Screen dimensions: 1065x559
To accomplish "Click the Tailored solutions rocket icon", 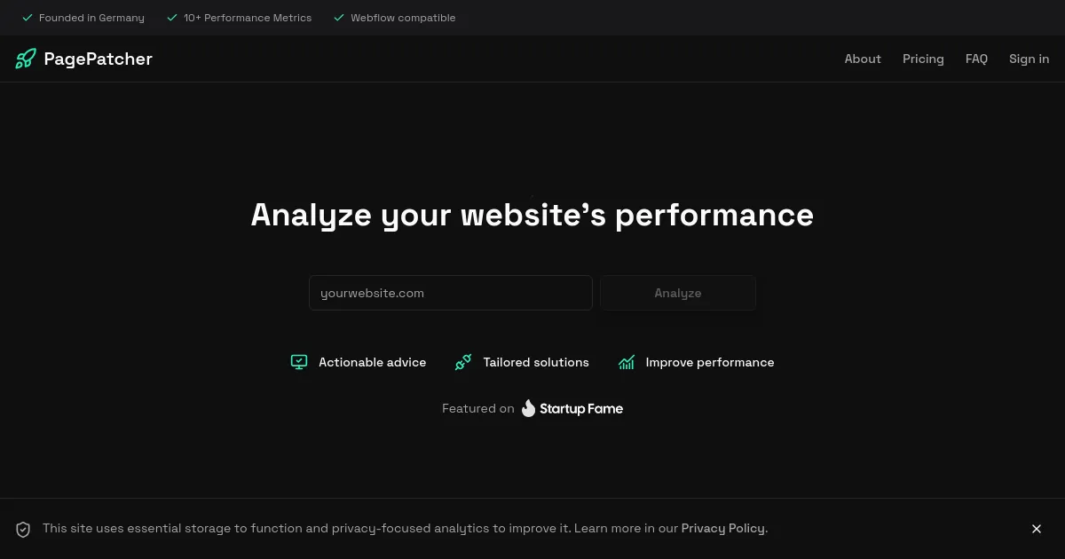I will [x=462, y=362].
